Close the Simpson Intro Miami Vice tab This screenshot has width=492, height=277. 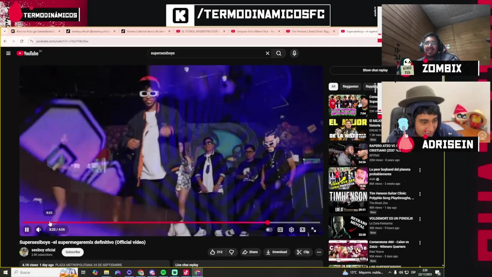click(279, 31)
